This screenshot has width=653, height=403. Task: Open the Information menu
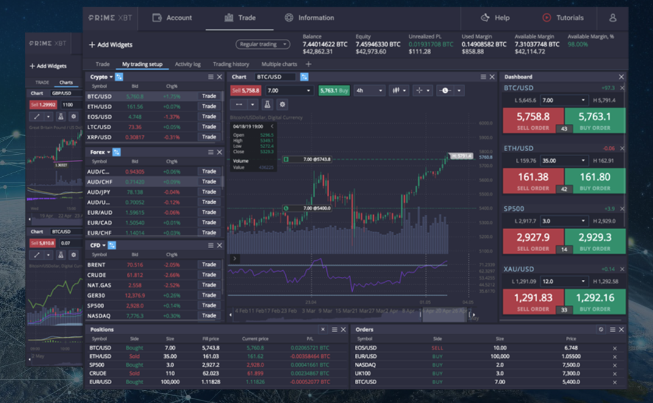click(309, 18)
